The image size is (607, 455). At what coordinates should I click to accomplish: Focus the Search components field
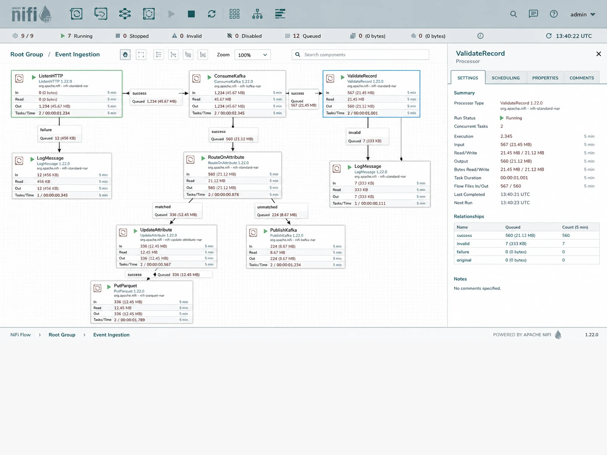click(360, 54)
